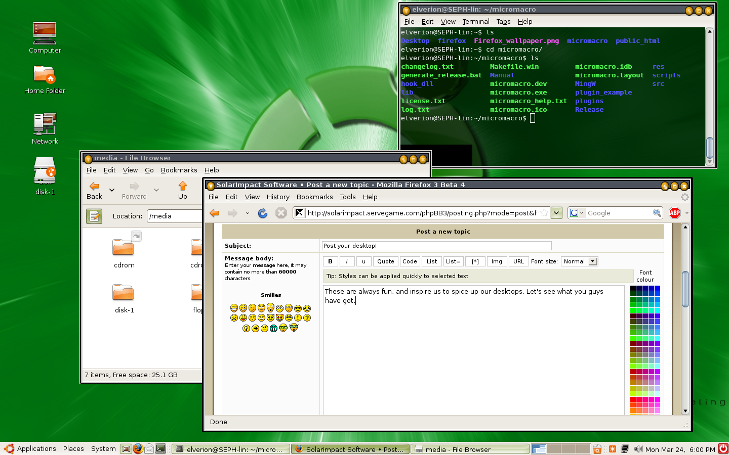
Task: Toggle the location edit button in File Browser
Action: (94, 216)
